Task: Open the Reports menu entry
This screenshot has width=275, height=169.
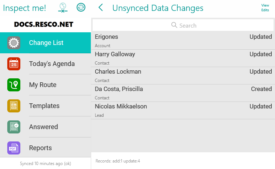Action: coord(40,148)
